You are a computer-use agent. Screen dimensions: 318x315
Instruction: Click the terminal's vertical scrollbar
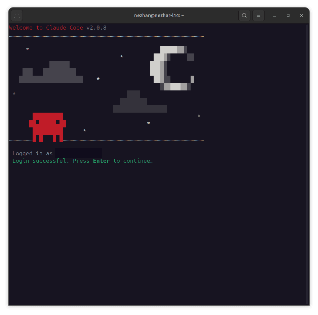pos(308,164)
